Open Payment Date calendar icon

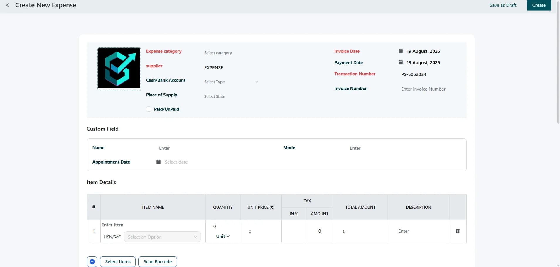coord(400,62)
